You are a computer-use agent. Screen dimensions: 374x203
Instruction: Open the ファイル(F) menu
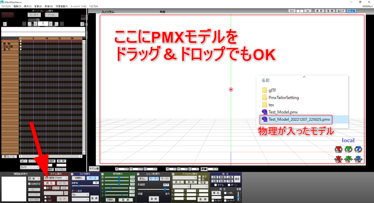6,6
